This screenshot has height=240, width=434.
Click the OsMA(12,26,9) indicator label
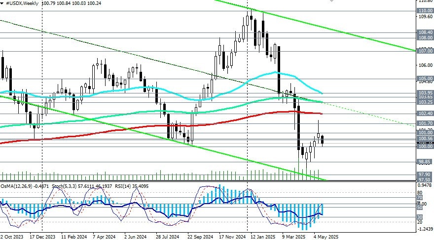coord(16,186)
